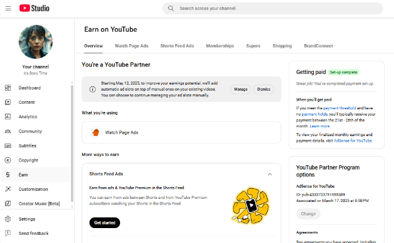Image resolution: width=394 pixels, height=243 pixels.
Task: Click the Creator Music note icon
Action: pos(8,203)
